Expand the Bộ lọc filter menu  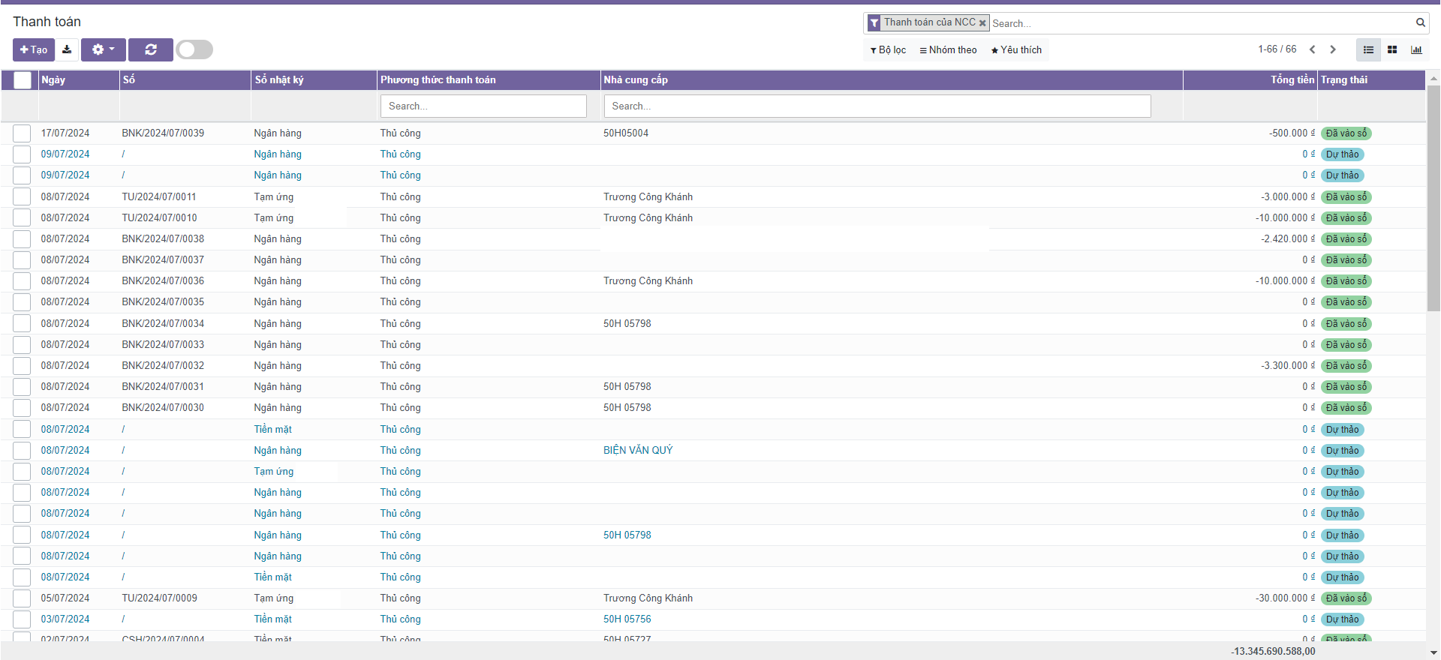tap(888, 50)
